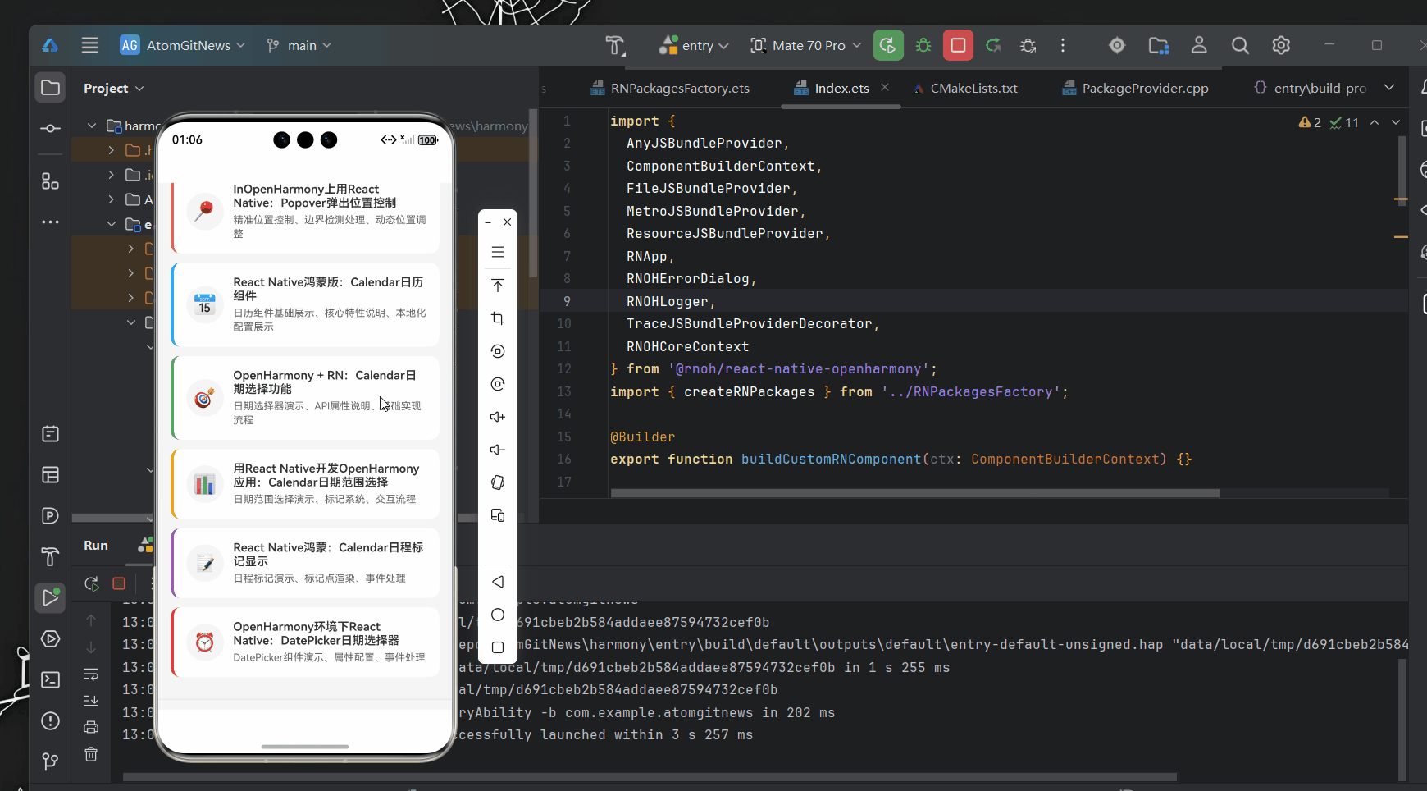Increase emulator volume

point(498,417)
